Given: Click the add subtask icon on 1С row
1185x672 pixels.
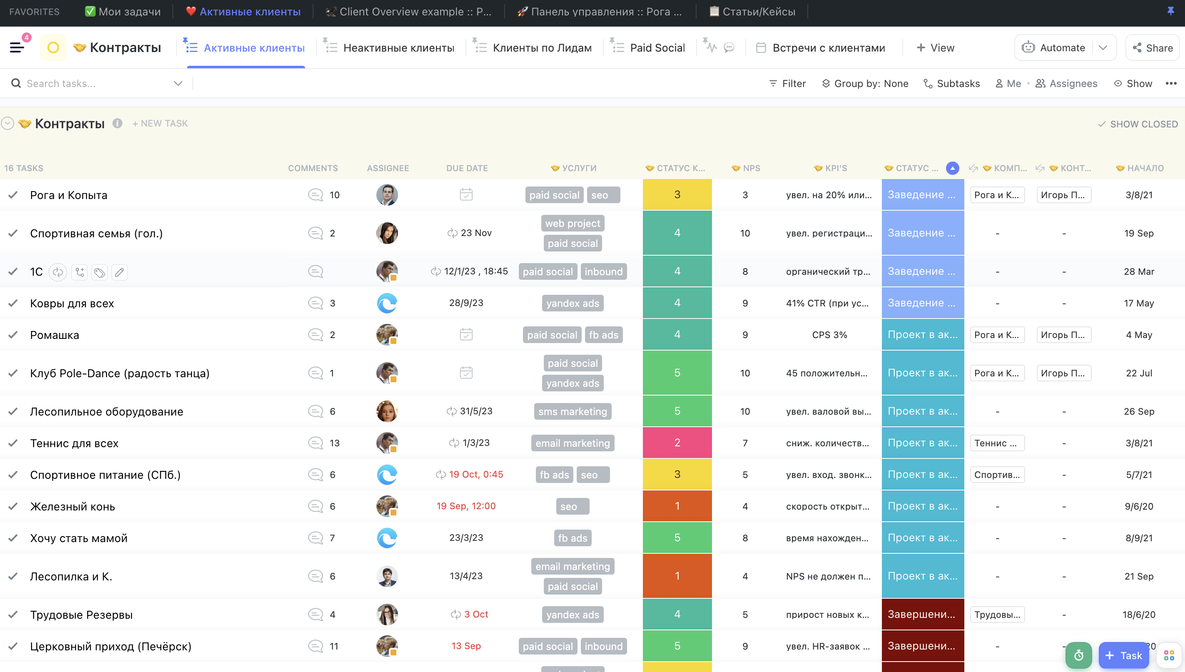Looking at the screenshot, I should [x=80, y=272].
